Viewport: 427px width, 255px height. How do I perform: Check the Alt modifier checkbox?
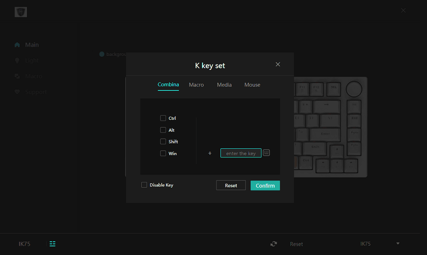click(x=163, y=130)
